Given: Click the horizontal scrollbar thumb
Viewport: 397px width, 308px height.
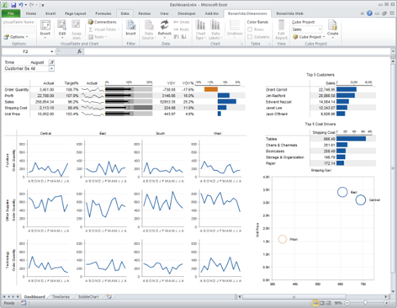Looking at the screenshot, I should (x=294, y=296).
